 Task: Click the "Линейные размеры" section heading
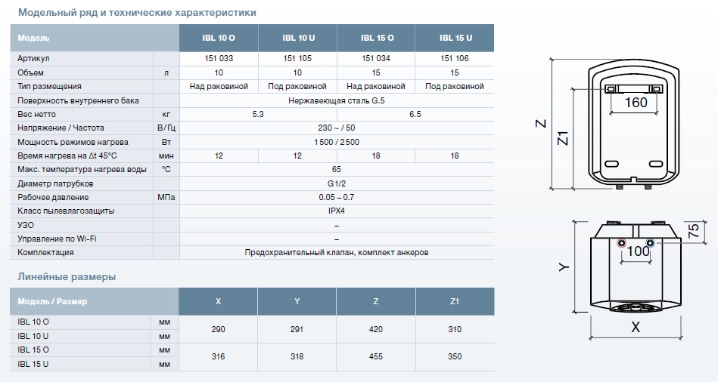click(67, 277)
